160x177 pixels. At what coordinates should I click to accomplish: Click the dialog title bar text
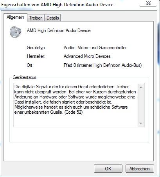click(x=57, y=5)
